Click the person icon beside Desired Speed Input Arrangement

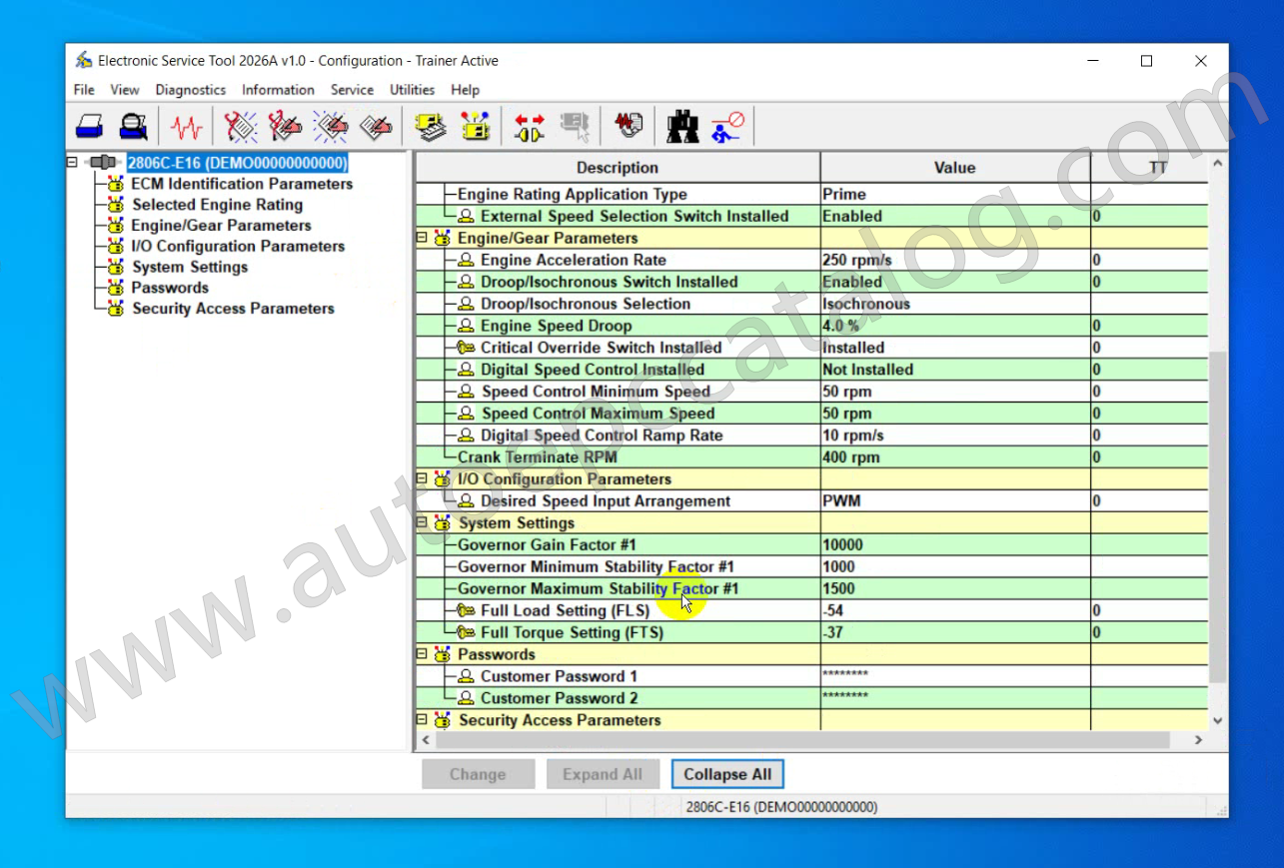(466, 501)
